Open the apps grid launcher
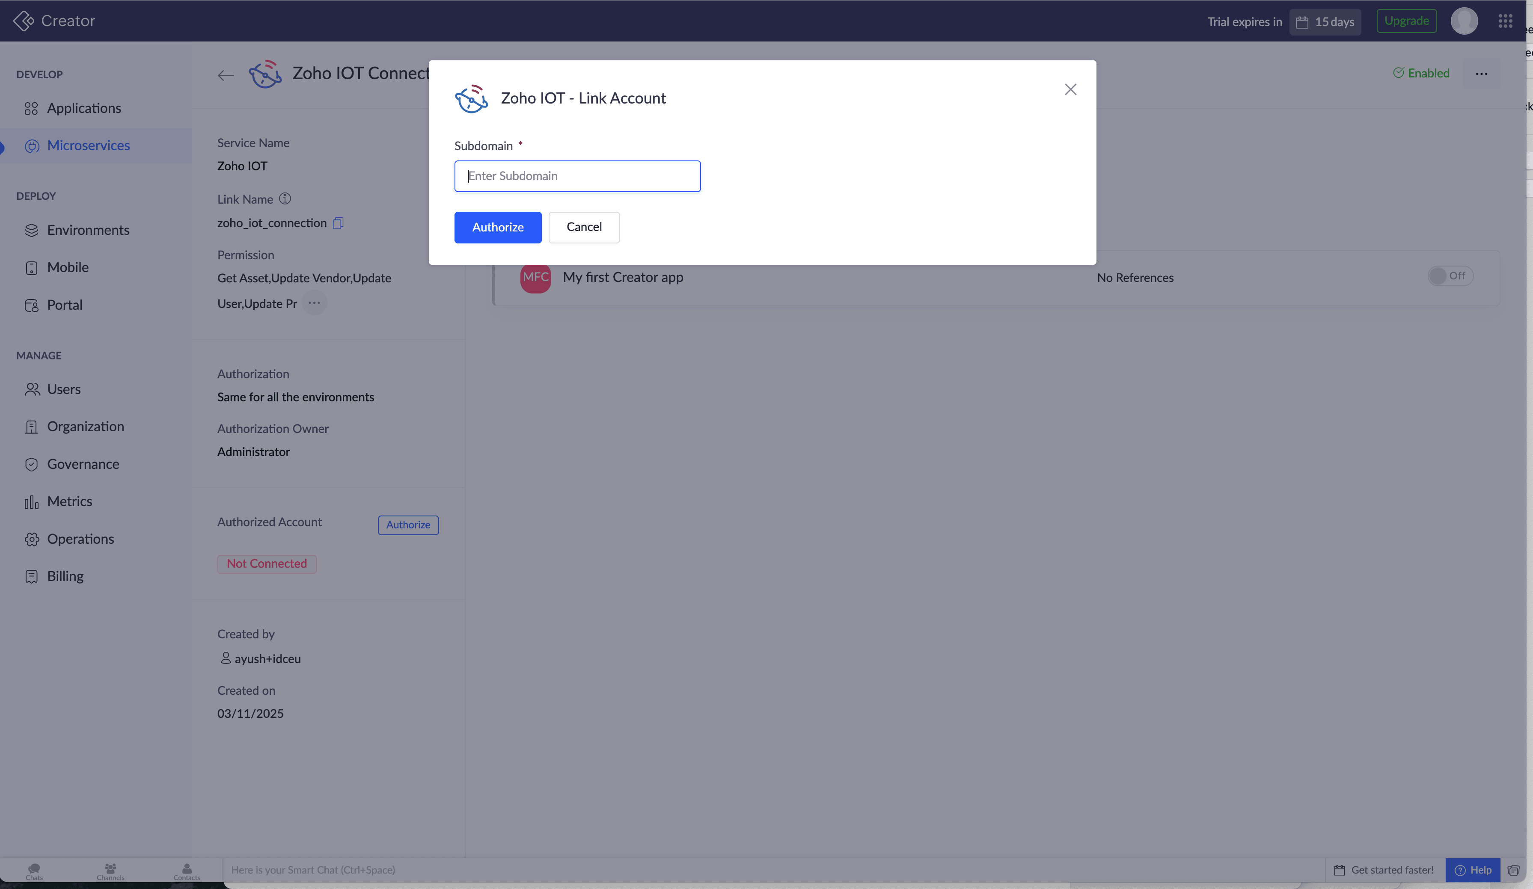This screenshot has height=889, width=1533. (x=1505, y=21)
